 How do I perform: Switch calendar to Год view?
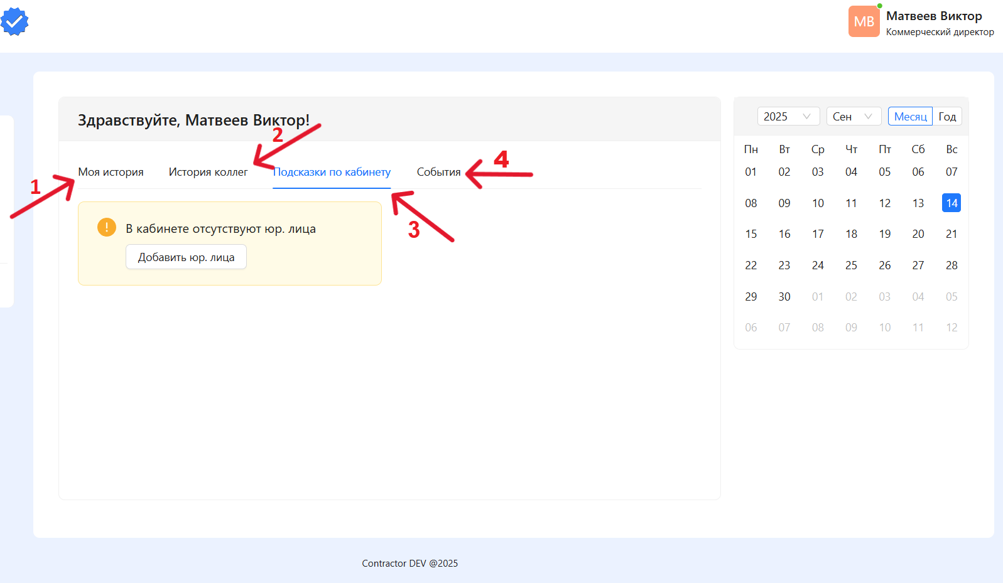click(x=947, y=117)
